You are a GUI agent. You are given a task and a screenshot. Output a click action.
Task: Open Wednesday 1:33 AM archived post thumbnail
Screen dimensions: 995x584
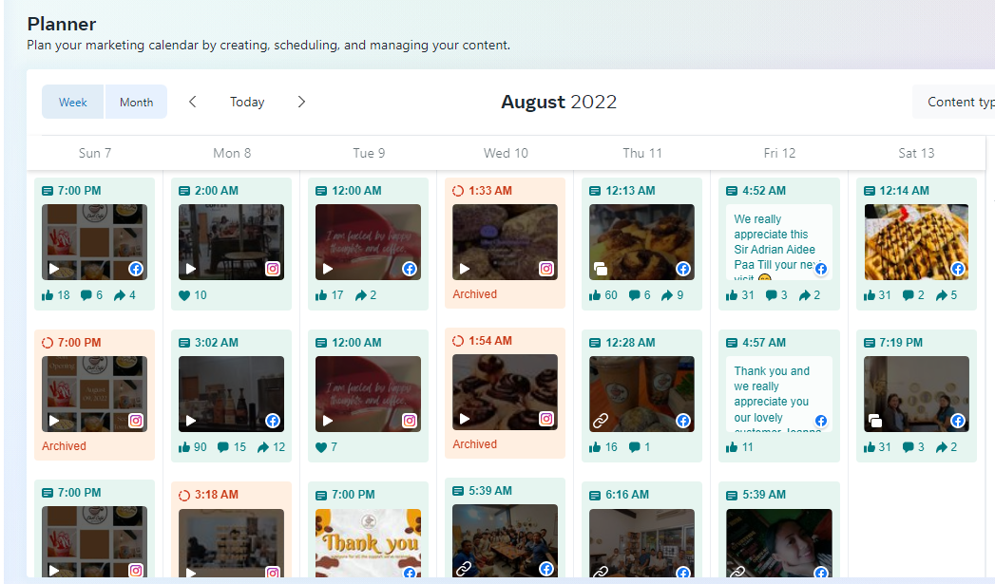[506, 242]
